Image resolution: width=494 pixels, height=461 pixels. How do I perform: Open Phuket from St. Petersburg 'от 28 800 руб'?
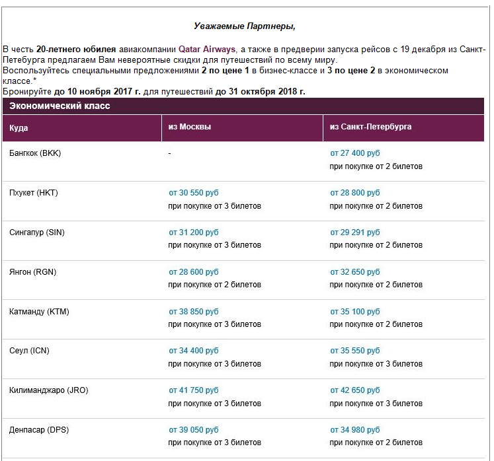coord(354,193)
